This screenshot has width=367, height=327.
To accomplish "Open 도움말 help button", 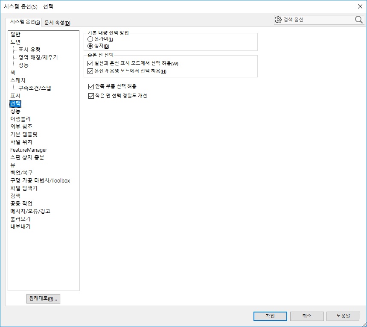I will [x=343, y=316].
